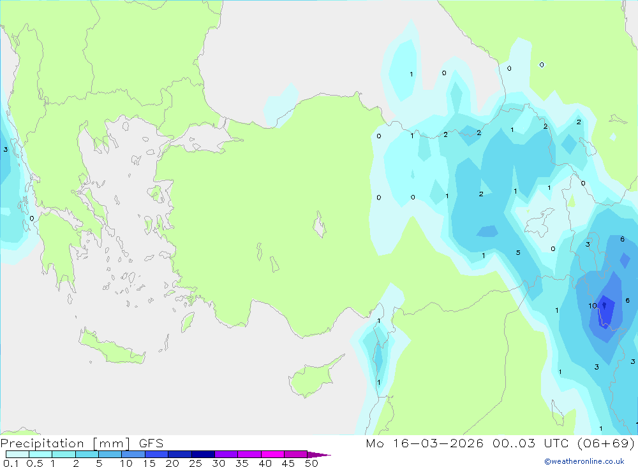Image resolution: width=638 pixels, height=467 pixels.
Task: Click the arrow tip past the 50 legend mark
Action: tap(319, 454)
